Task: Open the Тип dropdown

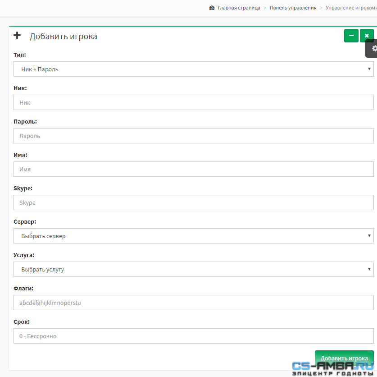Action: click(194, 69)
